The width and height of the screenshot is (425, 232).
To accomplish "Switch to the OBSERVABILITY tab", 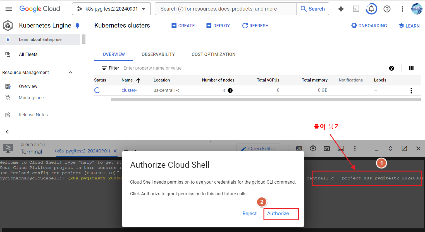I will click(158, 55).
